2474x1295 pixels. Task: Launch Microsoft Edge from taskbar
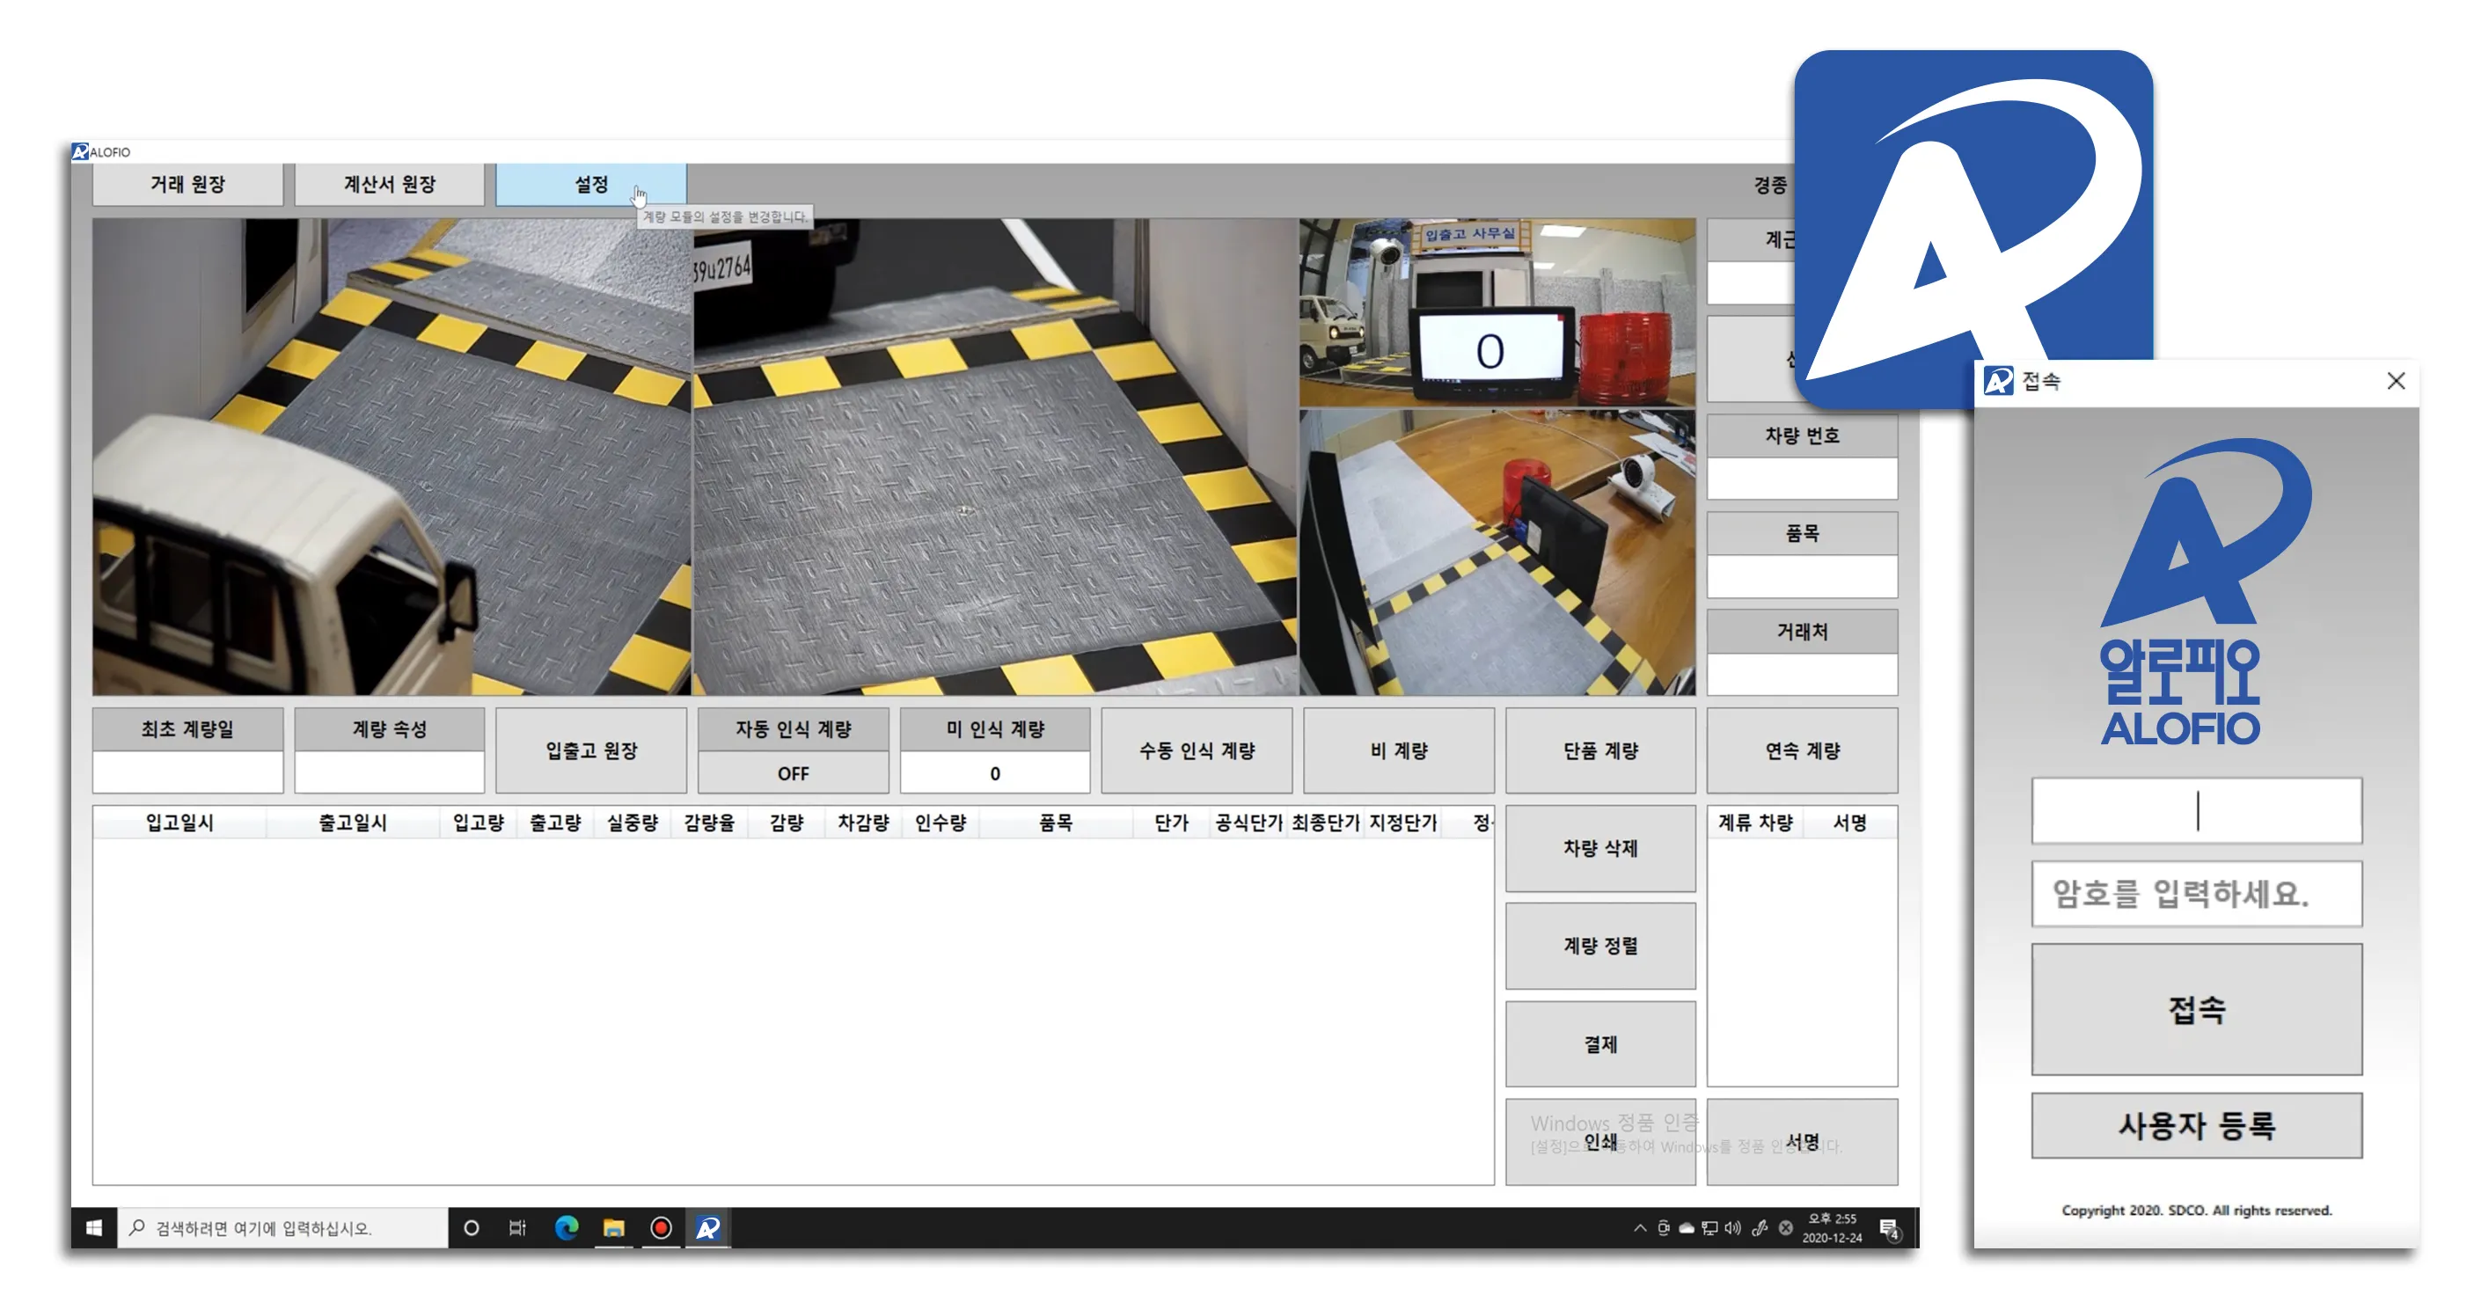[566, 1228]
